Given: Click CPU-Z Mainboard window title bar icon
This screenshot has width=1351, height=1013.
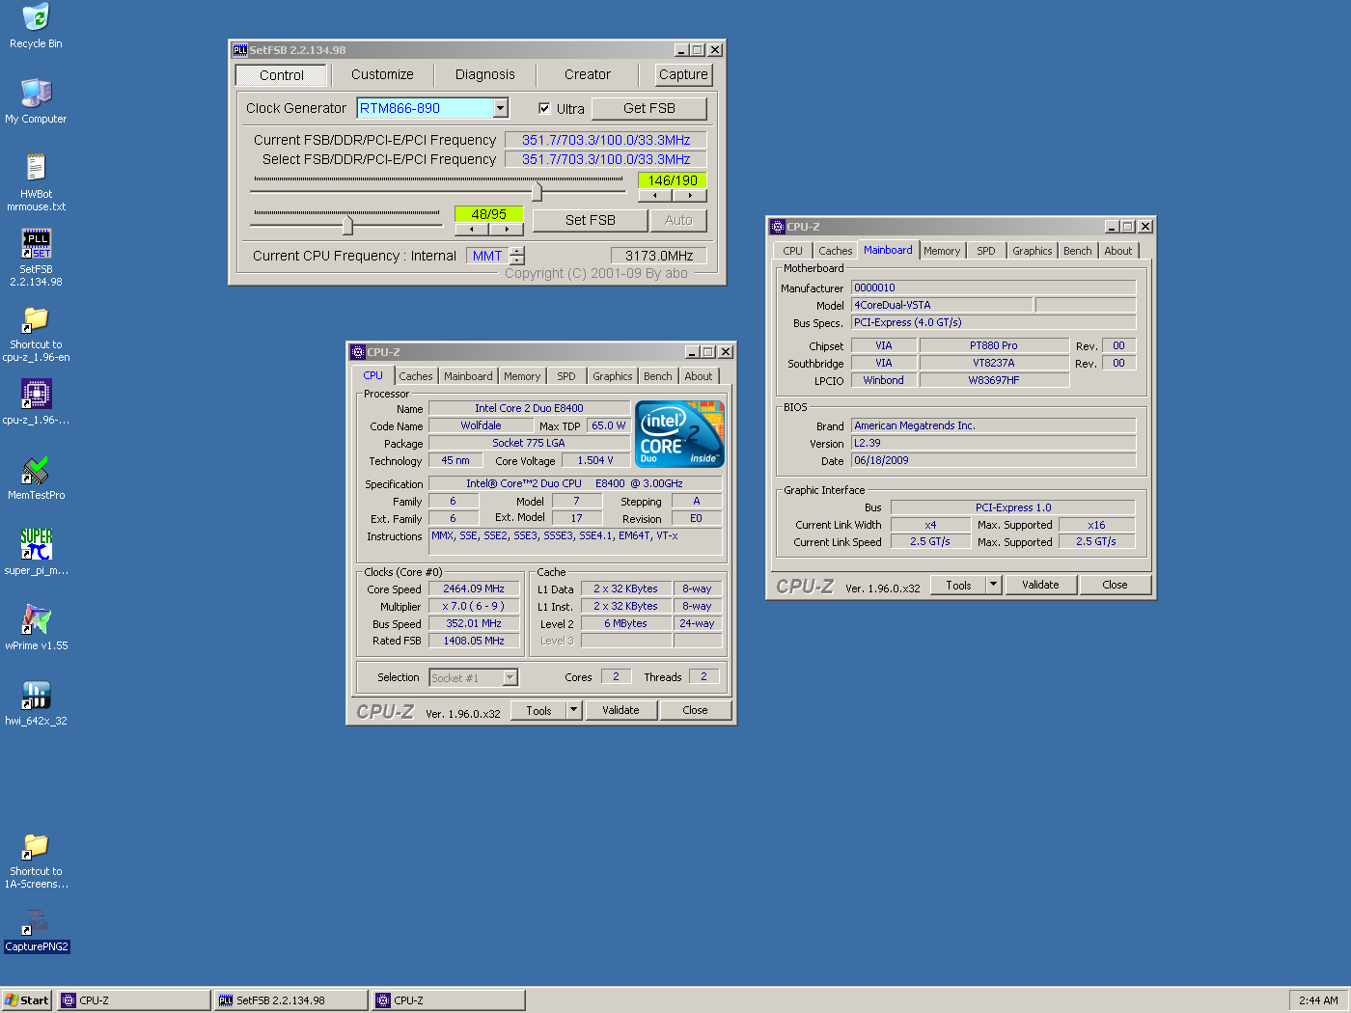Looking at the screenshot, I should pos(778,227).
